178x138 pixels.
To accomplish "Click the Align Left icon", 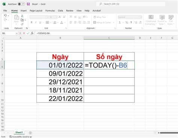I will [71, 22].
